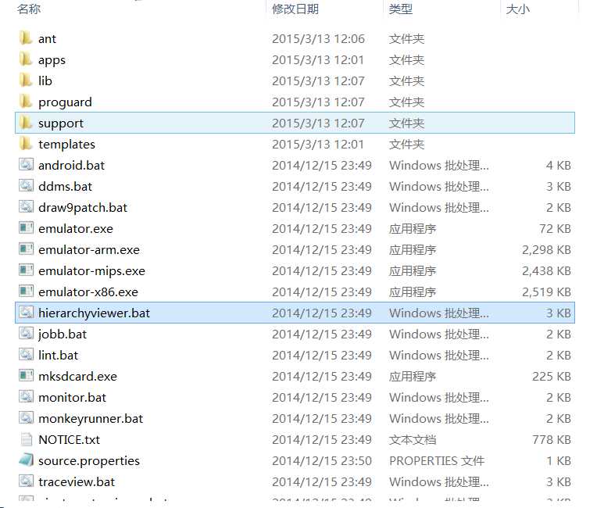The image size is (597, 508).
Task: Click the jobb.bat file icon
Action: [x=27, y=334]
